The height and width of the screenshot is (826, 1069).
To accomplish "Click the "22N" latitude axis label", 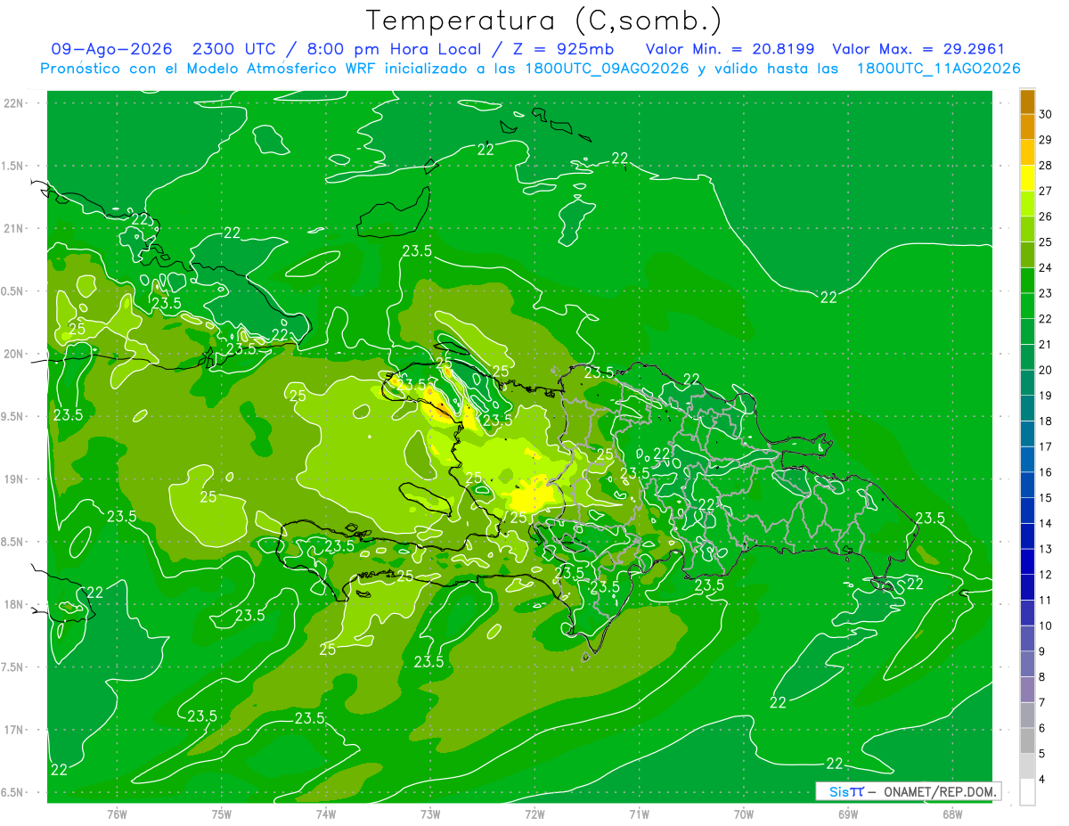I will 13,102.
